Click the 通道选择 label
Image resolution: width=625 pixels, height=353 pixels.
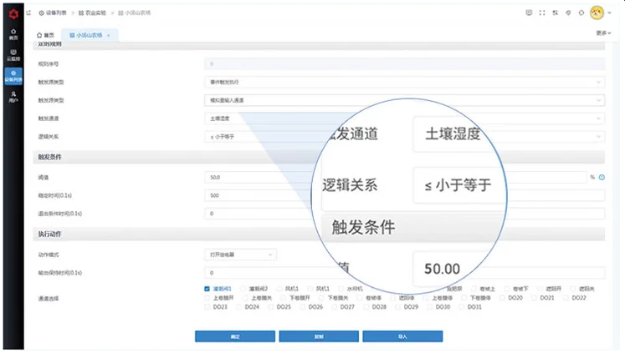click(49, 299)
